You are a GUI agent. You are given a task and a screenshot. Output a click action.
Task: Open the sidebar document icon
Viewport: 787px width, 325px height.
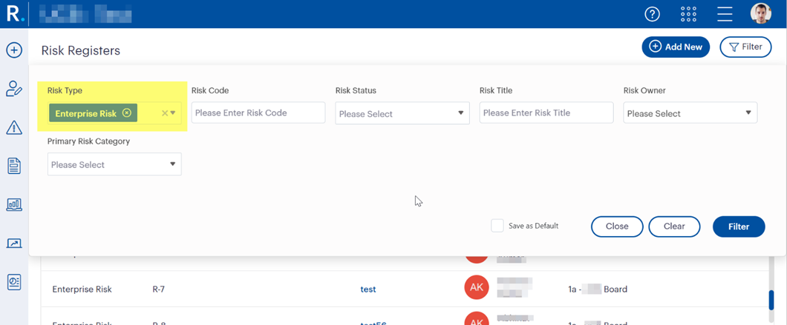(14, 166)
